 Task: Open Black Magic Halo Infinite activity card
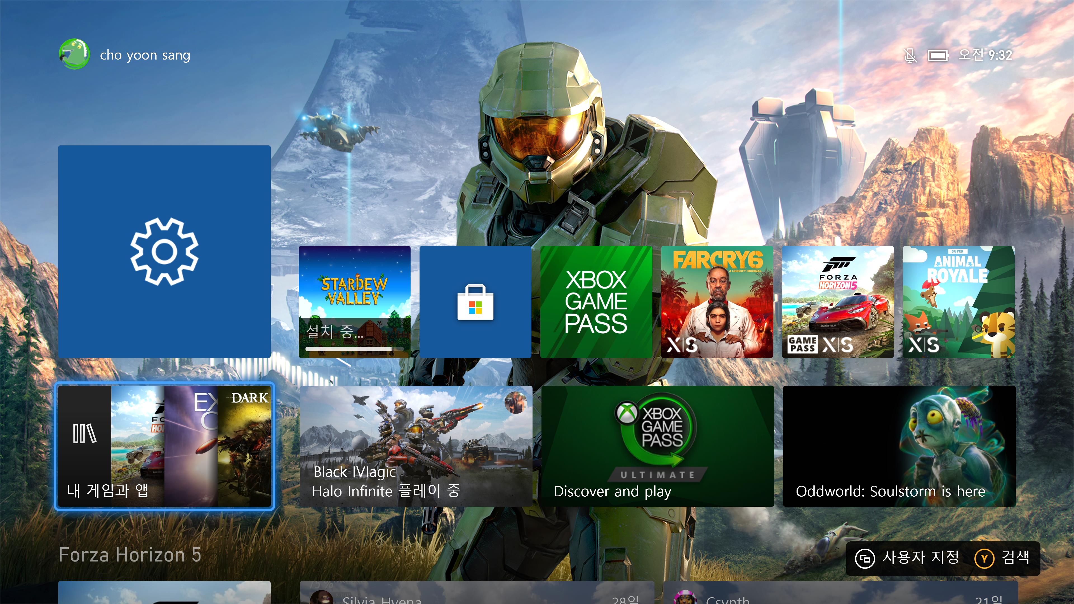[x=416, y=446]
